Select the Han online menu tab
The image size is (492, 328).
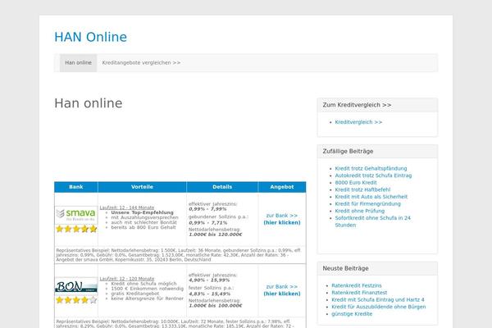(x=78, y=63)
